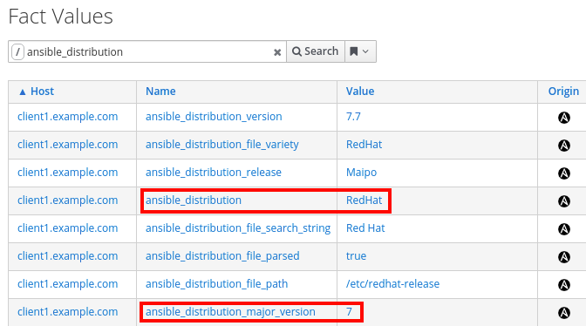Click the slash shortcut icon in search box
Image resolution: width=586 pixels, height=326 pixels.
(17, 51)
